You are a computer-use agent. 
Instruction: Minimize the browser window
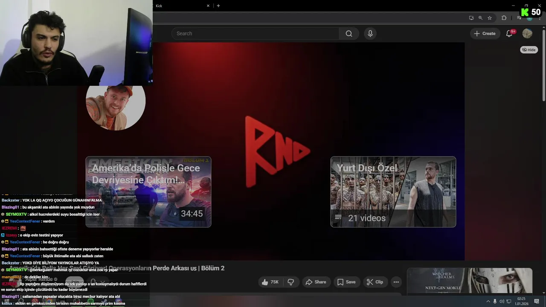(x=513, y=5)
